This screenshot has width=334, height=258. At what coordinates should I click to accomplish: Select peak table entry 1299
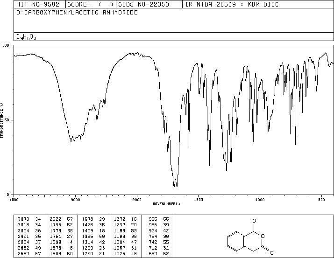(87, 248)
